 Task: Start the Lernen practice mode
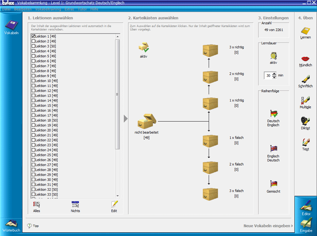pyautogui.click(x=306, y=31)
